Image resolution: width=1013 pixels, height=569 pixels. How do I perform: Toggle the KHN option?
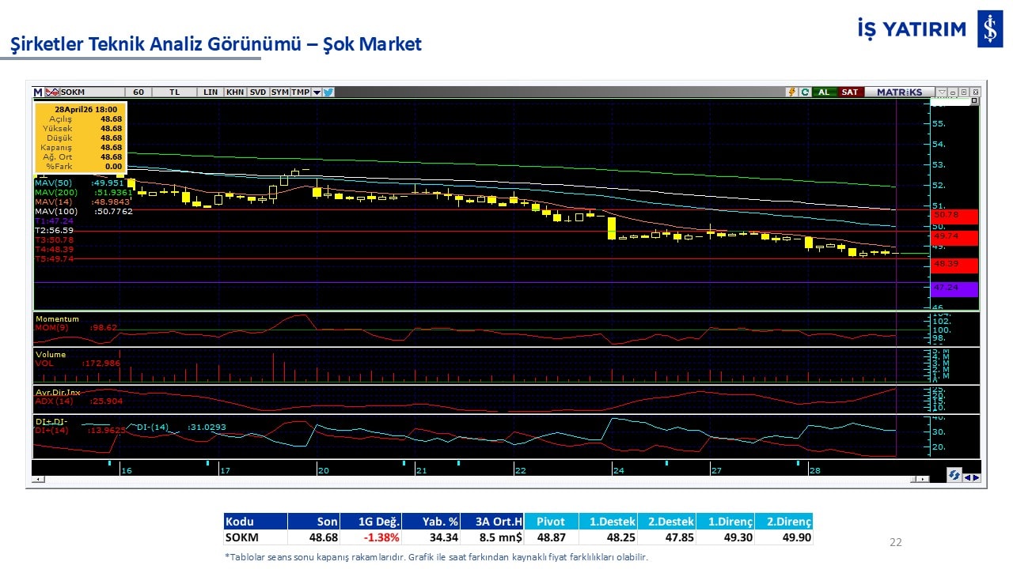[x=235, y=92]
